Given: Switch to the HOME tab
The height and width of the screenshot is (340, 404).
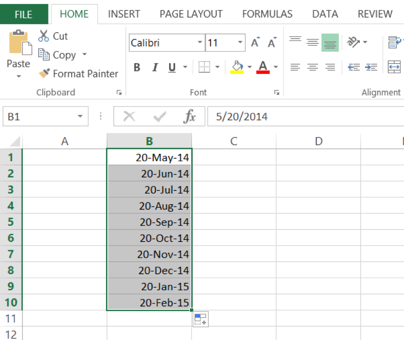Looking at the screenshot, I should (x=74, y=14).
